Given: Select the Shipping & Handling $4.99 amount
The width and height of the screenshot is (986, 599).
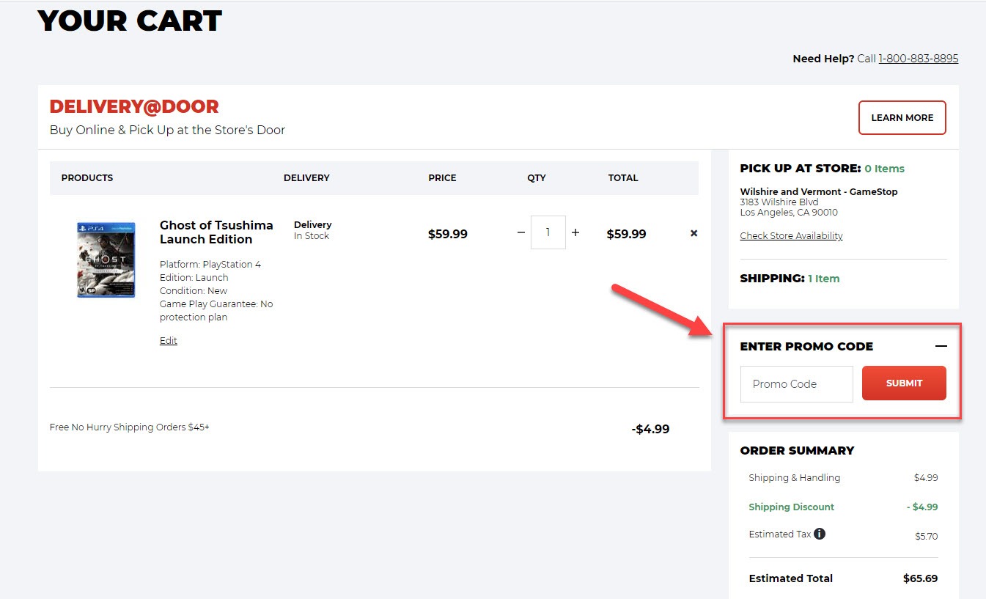Looking at the screenshot, I should (926, 478).
